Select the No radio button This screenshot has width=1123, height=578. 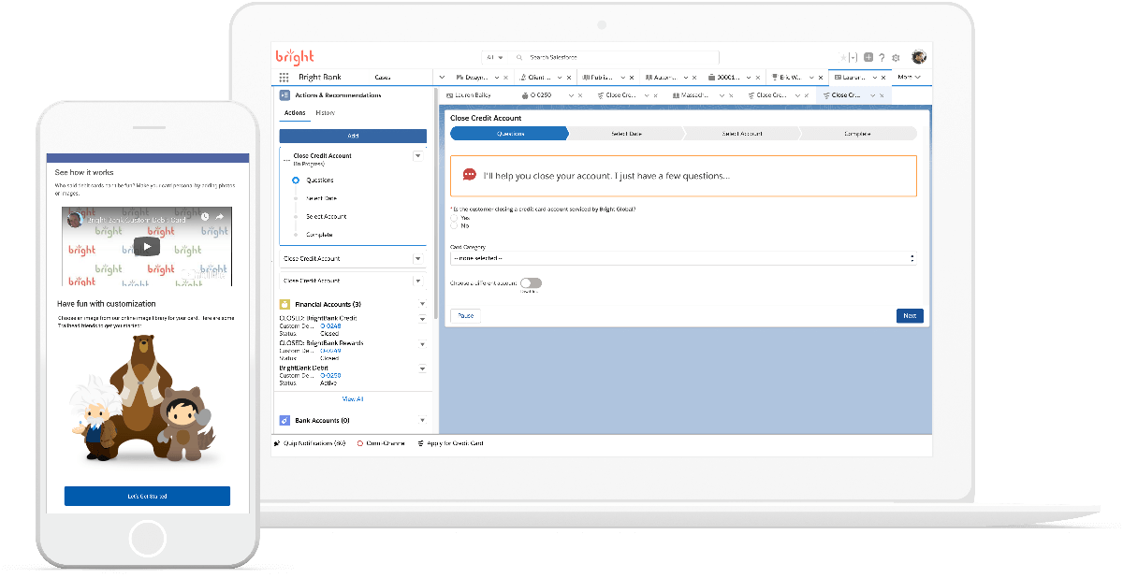tap(455, 225)
